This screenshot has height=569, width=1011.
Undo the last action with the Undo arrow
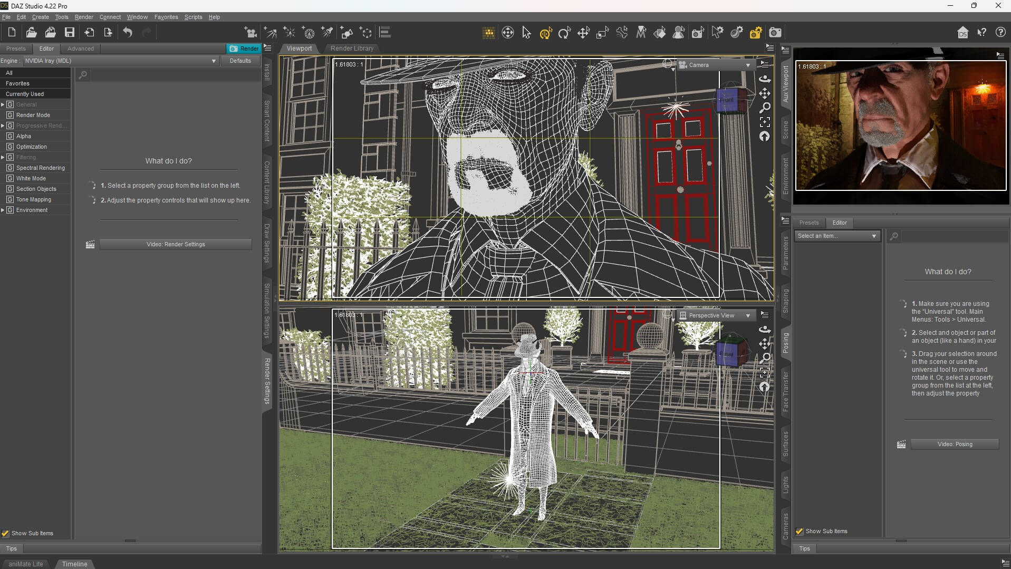(128, 33)
